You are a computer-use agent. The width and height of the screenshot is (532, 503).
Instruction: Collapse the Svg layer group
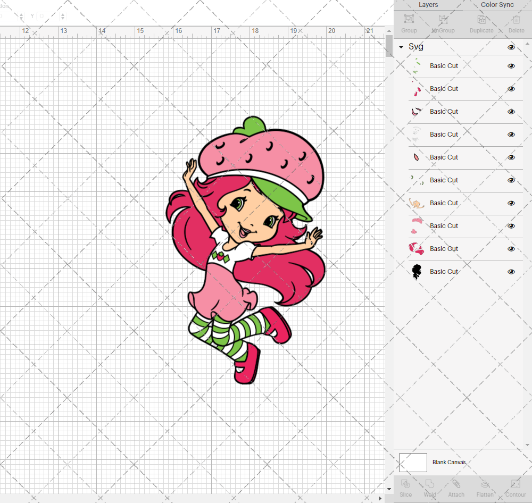point(401,47)
